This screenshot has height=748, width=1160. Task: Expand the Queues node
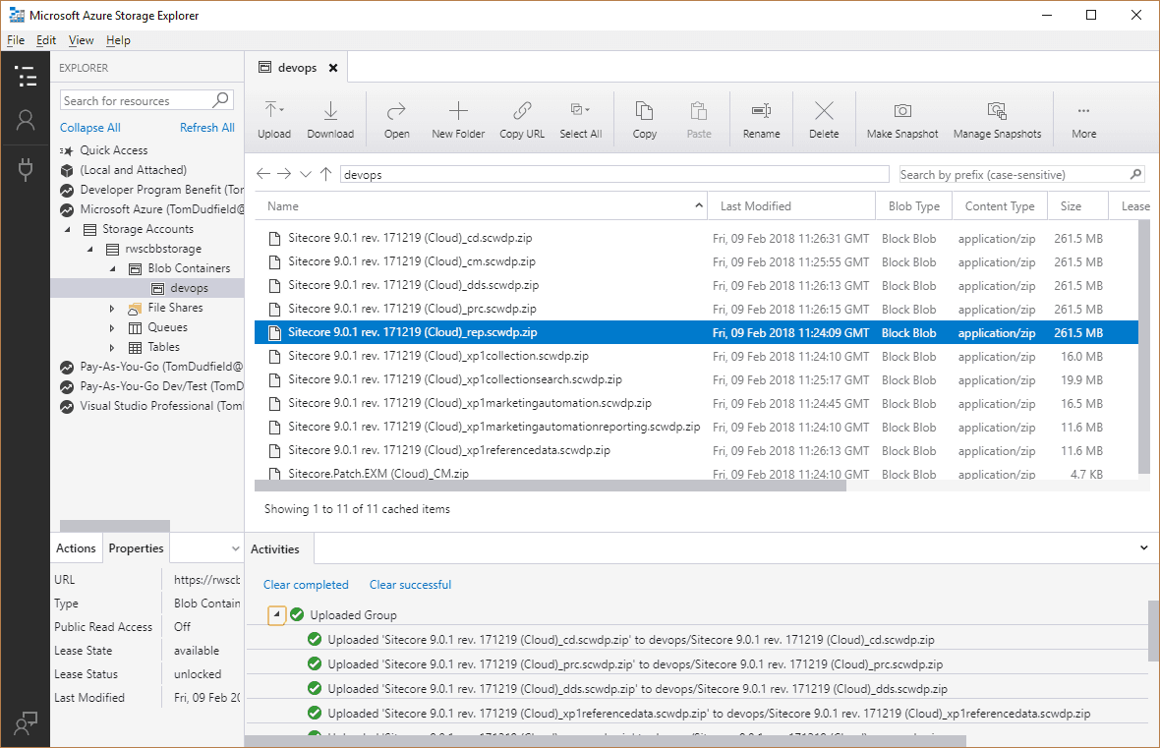112,327
